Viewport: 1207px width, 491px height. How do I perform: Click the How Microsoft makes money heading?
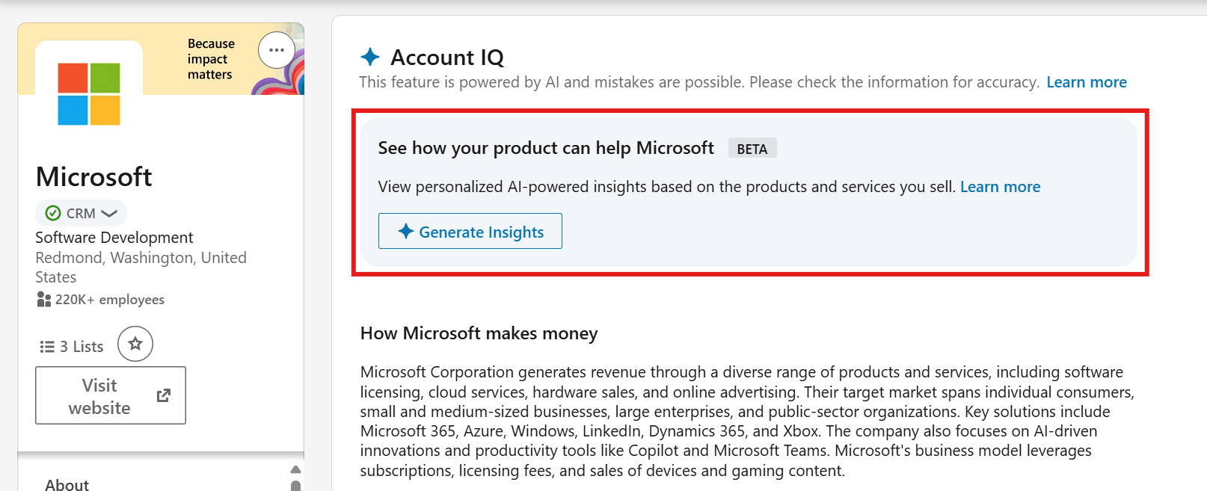[479, 333]
